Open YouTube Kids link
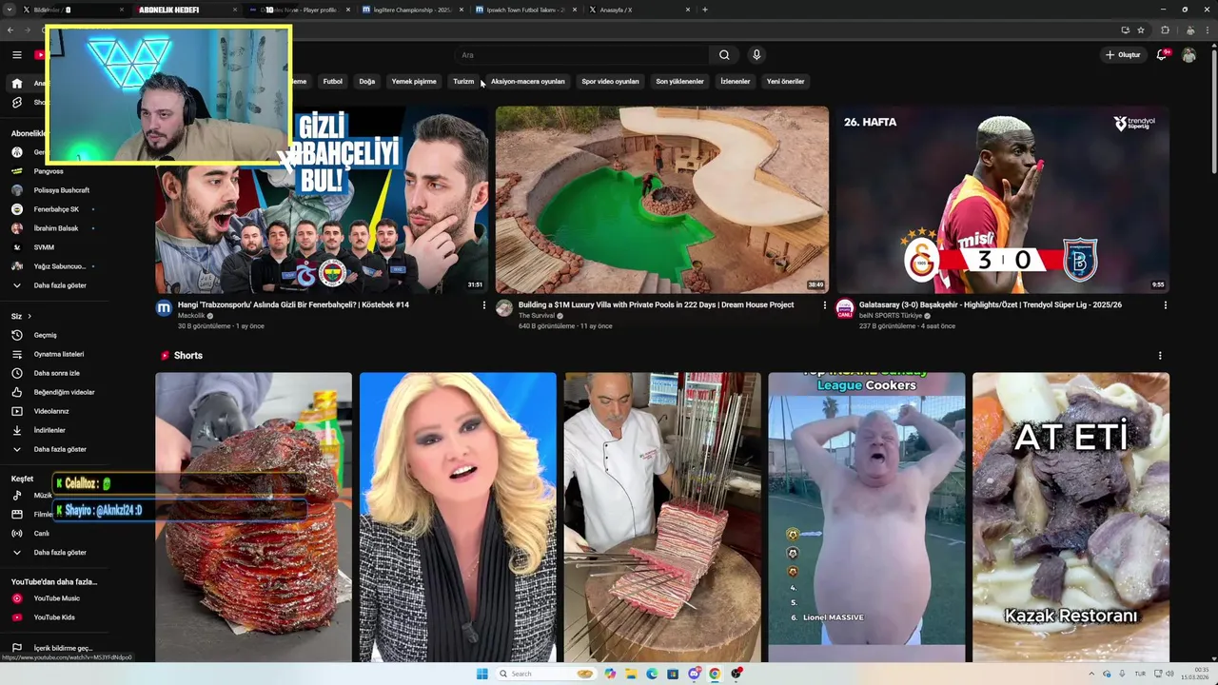Viewport: 1218px width, 685px height. 53,617
